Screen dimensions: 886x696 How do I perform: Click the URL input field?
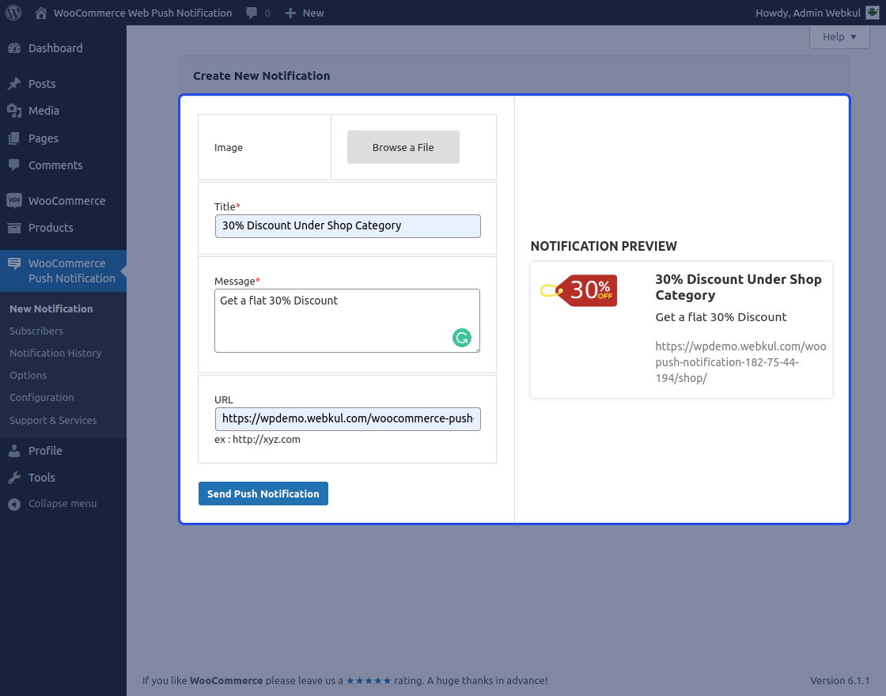[x=347, y=419]
